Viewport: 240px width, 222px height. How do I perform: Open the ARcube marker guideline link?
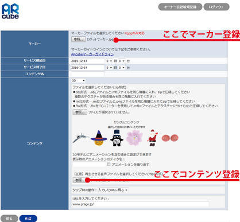pyautogui.click(x=92, y=54)
